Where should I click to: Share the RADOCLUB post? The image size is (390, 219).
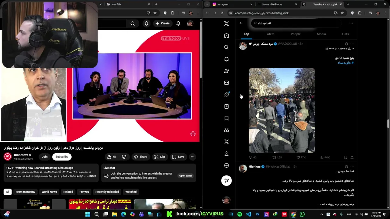[352, 157]
